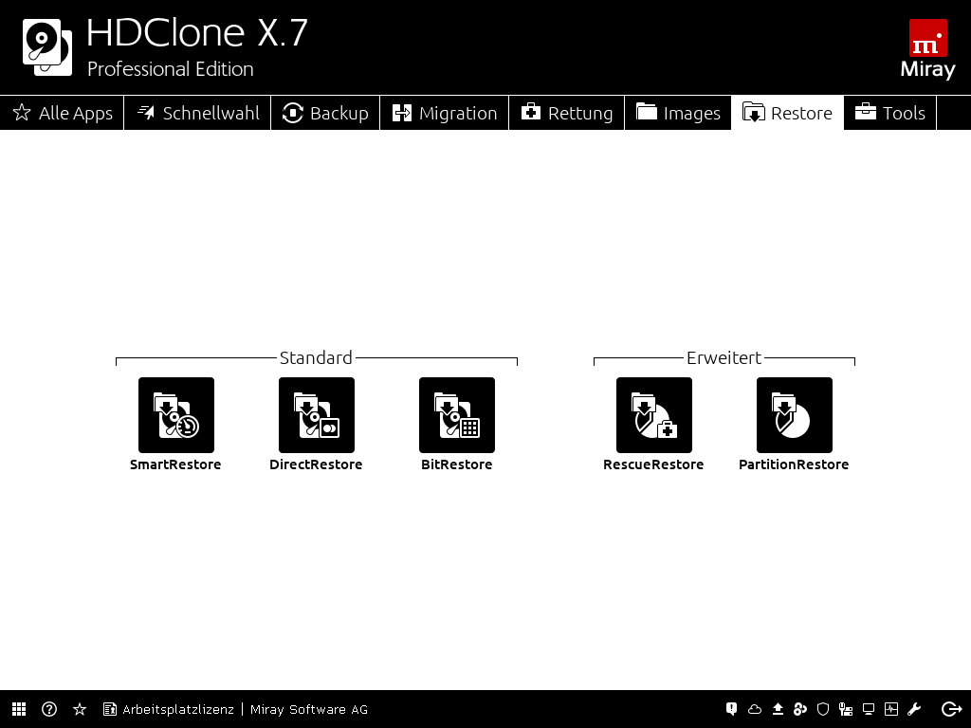Open the app grid icon at bottom left
Viewport: 971px width, 728px height.
19,709
